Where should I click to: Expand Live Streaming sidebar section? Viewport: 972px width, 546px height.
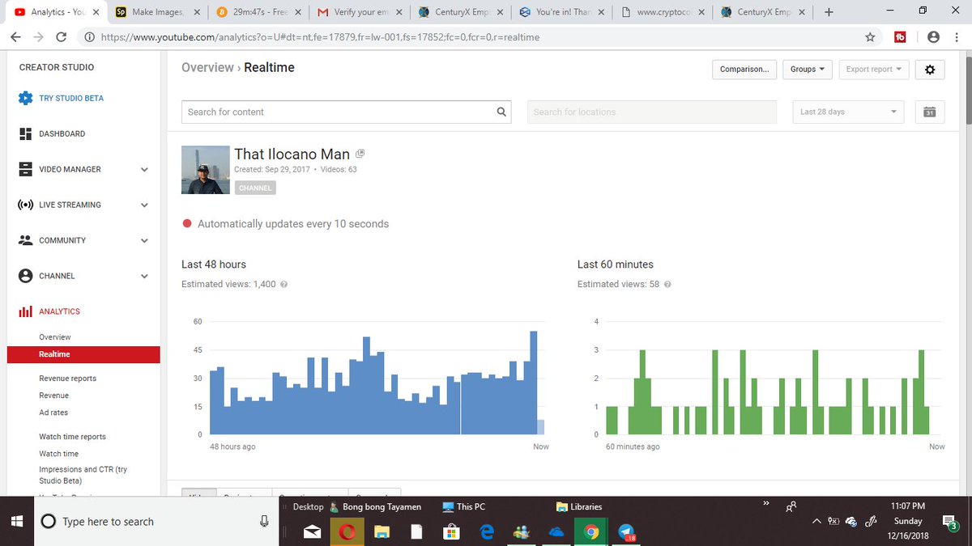pos(144,205)
